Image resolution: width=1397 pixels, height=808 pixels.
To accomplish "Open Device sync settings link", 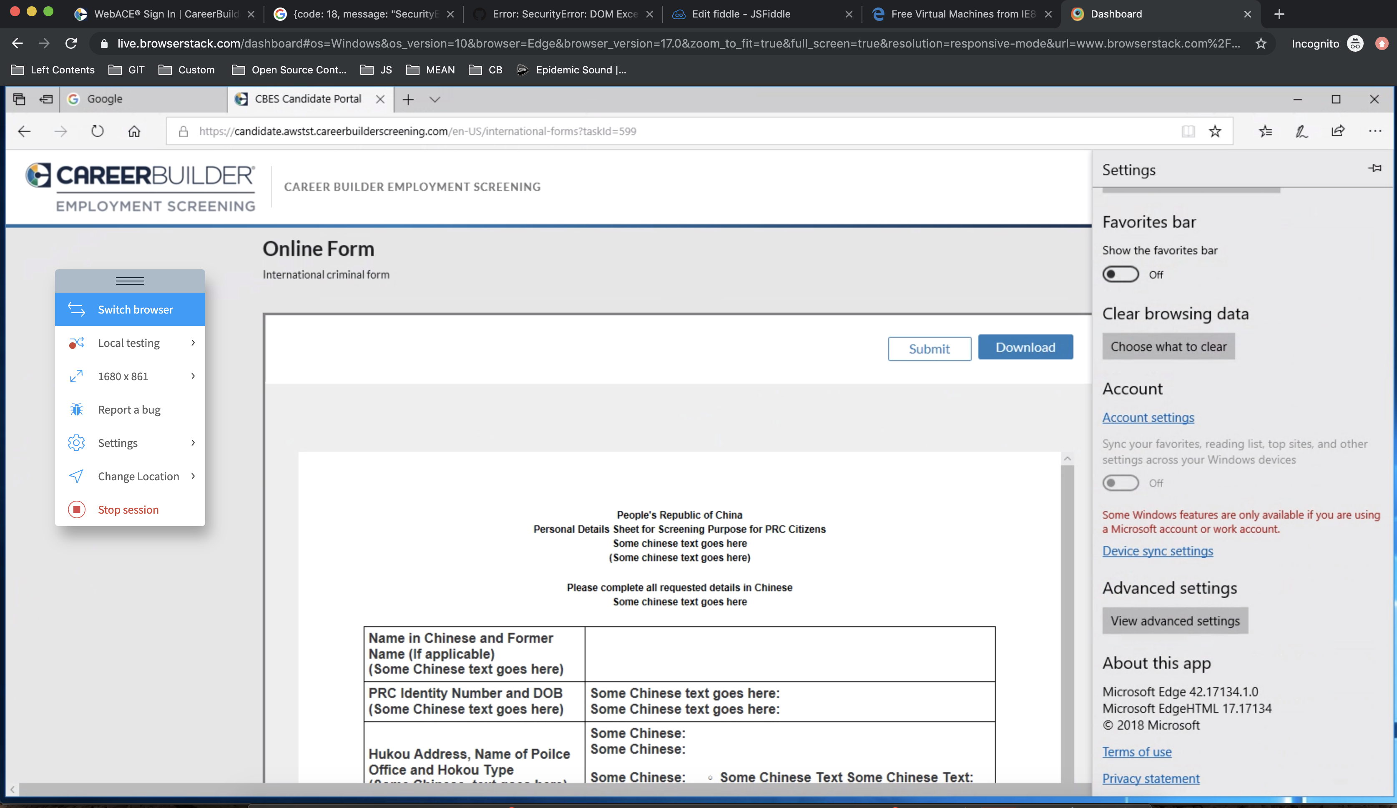I will pos(1157,551).
